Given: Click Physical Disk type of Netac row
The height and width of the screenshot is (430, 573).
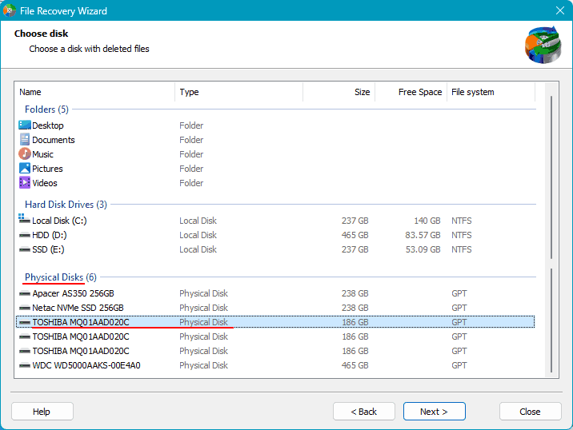Looking at the screenshot, I should click(x=203, y=308).
